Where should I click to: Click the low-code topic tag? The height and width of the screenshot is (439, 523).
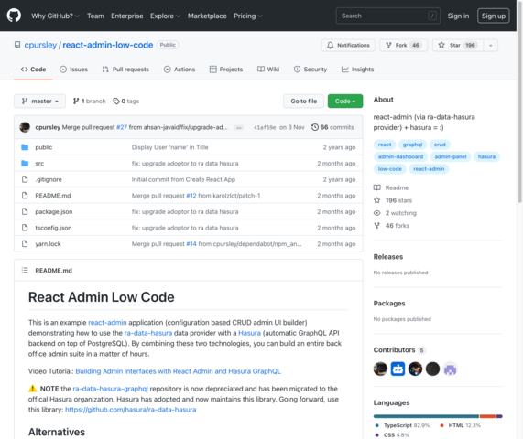389,169
